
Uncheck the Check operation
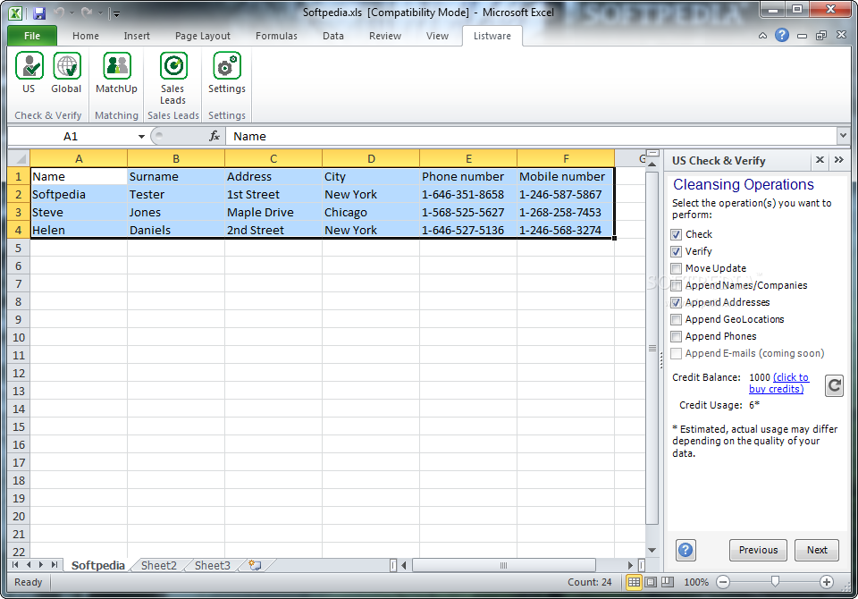(677, 234)
